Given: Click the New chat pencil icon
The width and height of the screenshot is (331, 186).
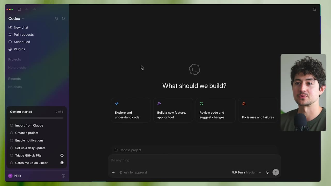Looking at the screenshot, I should [x=10, y=27].
